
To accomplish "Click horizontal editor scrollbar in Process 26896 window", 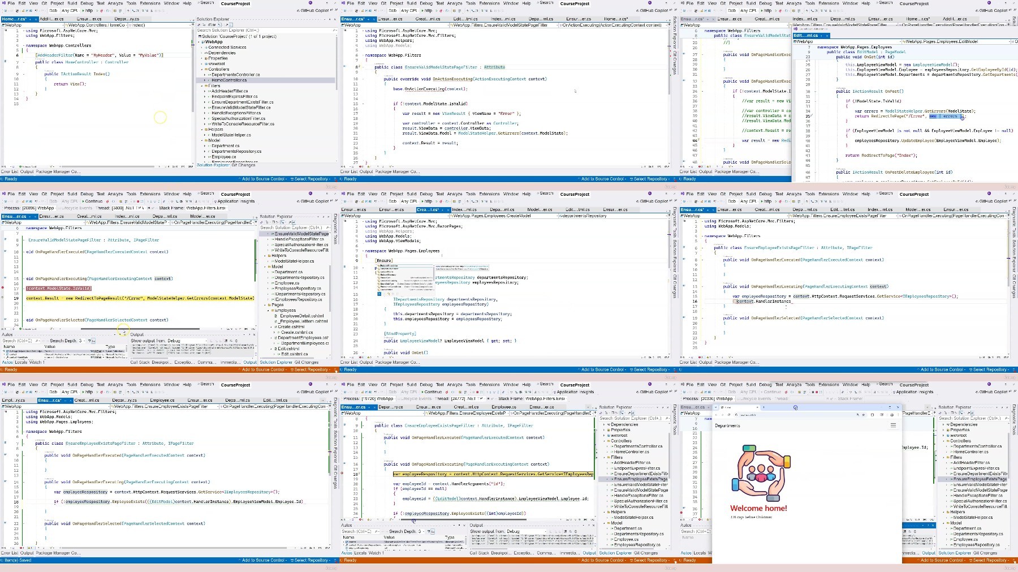I will click(140, 329).
